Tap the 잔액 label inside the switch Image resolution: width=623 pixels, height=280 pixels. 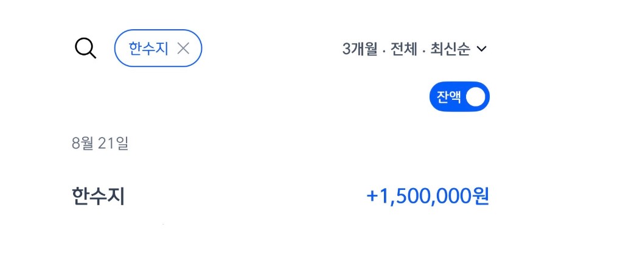(x=449, y=97)
